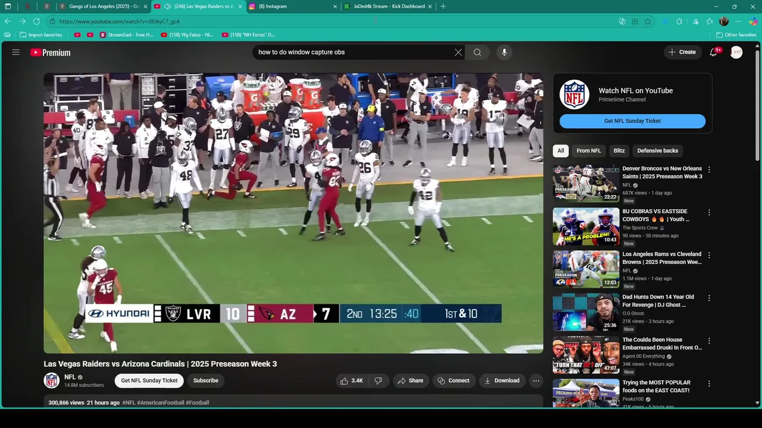762x428 pixels.
Task: Open Yfg Fatso bookmark in favorites bar
Action: coord(187,35)
